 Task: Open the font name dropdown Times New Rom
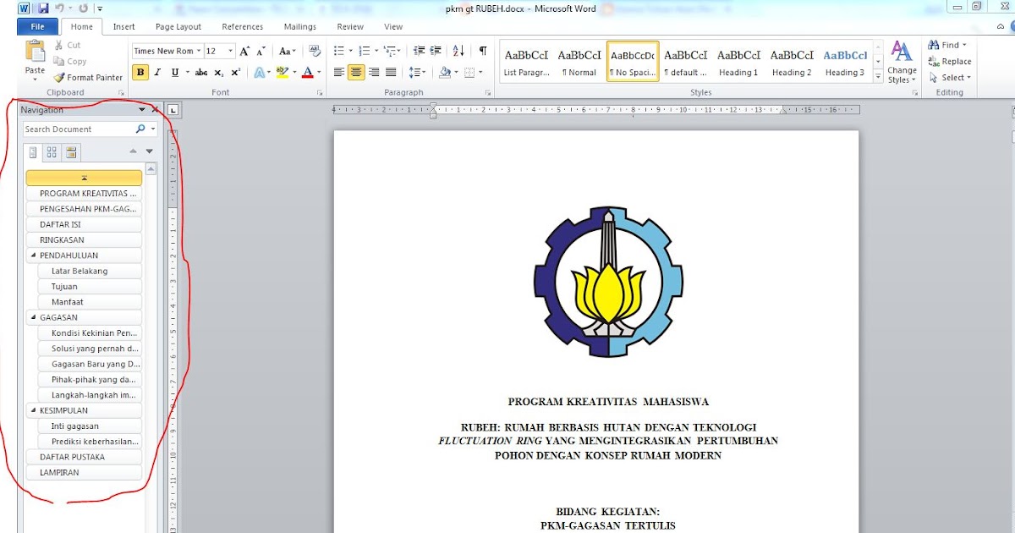coord(199,51)
